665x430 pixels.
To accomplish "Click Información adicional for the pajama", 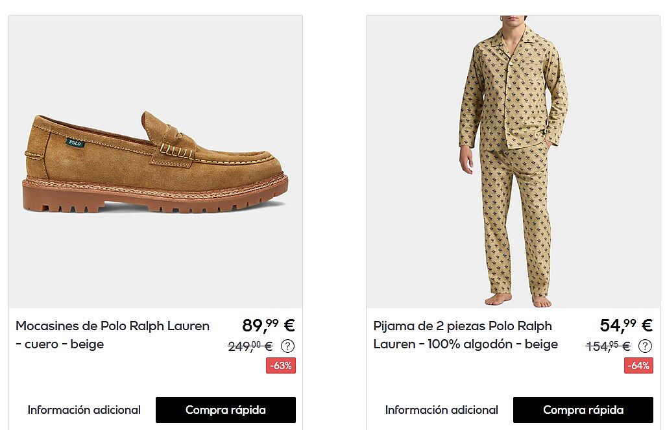I will pos(441,410).
